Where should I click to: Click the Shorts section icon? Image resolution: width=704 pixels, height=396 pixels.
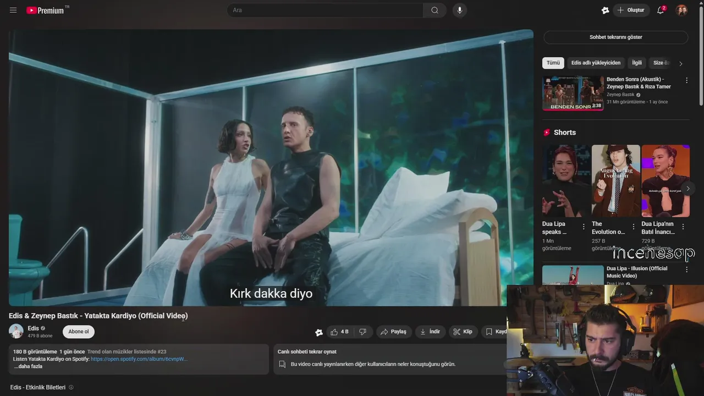[x=547, y=133]
